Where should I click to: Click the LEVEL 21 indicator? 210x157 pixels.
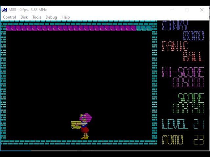point(183,124)
